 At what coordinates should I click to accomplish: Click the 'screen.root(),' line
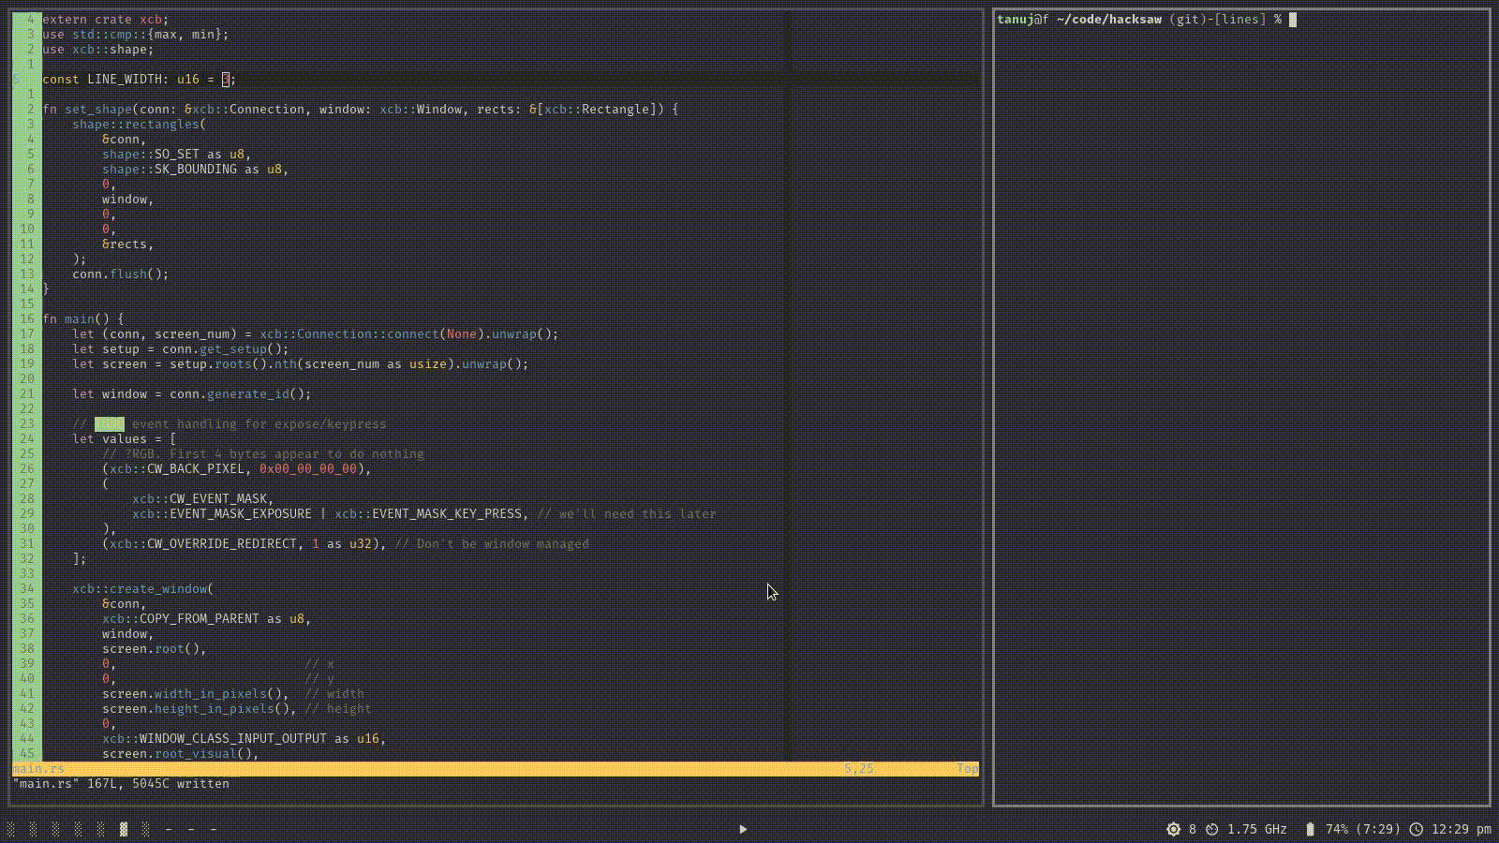(155, 649)
